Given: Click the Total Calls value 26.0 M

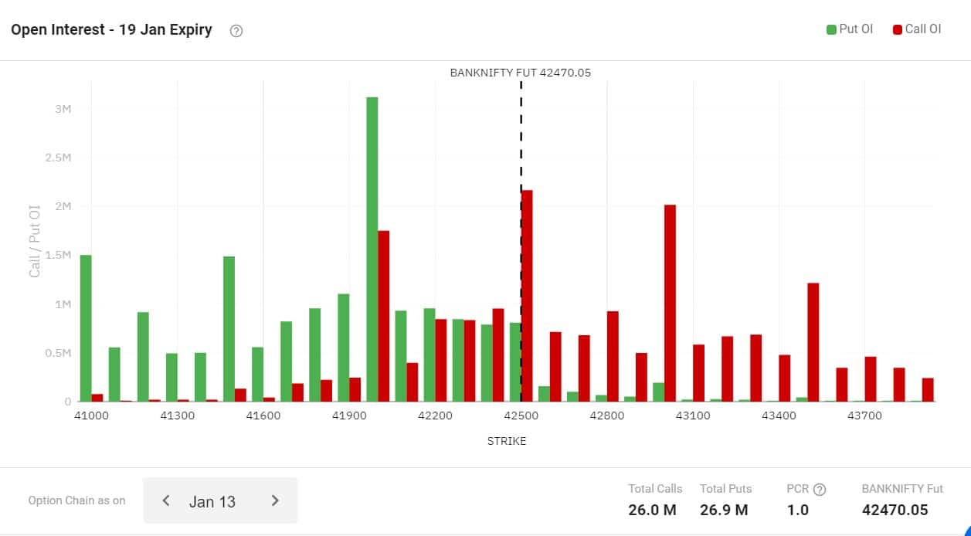Looking at the screenshot, I should point(652,510).
